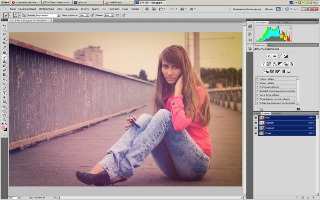Image resolution: width=320 pixels, height=200 pixels.
Task: Switch to the Навигатор tab
Action: tap(275, 22)
